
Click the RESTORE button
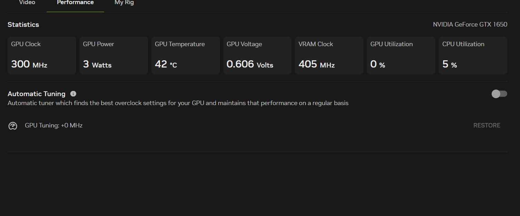coord(486,125)
